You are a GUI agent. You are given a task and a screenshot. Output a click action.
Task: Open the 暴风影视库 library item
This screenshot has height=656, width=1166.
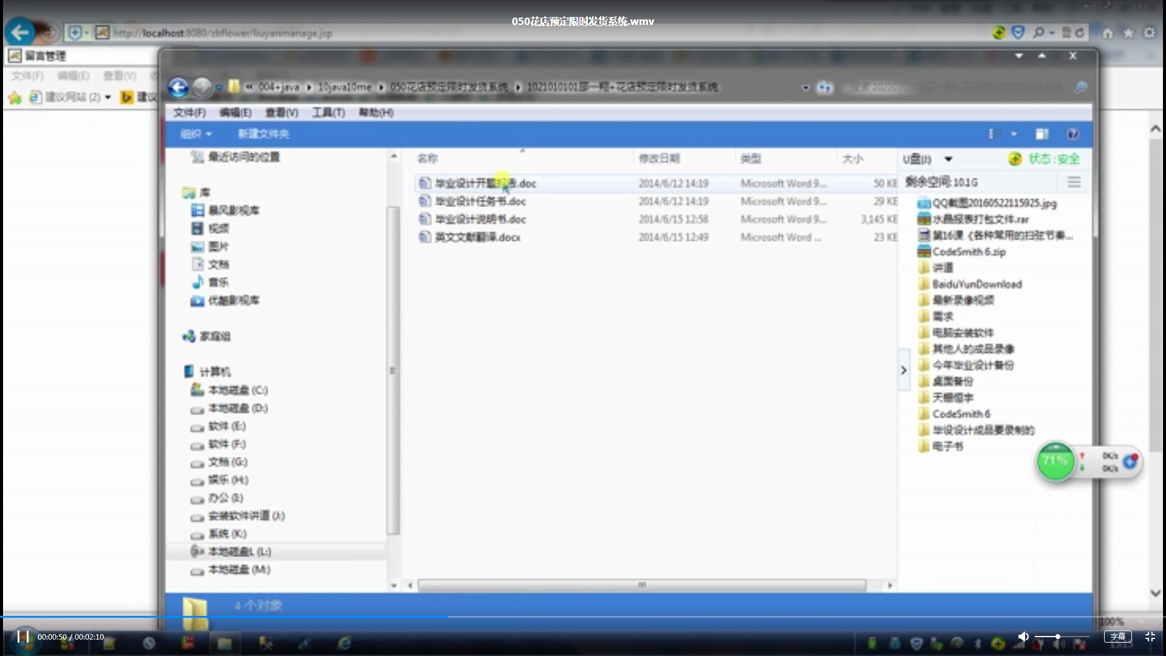tap(233, 211)
